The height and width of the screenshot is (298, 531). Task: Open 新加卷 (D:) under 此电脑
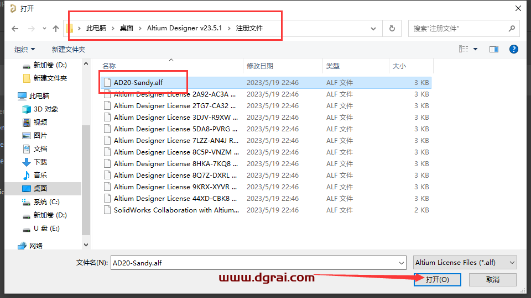45,215
